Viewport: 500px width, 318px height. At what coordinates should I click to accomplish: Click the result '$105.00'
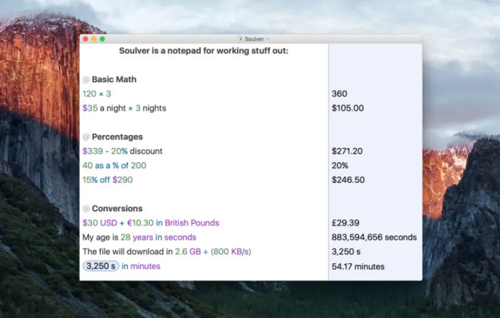tap(348, 108)
